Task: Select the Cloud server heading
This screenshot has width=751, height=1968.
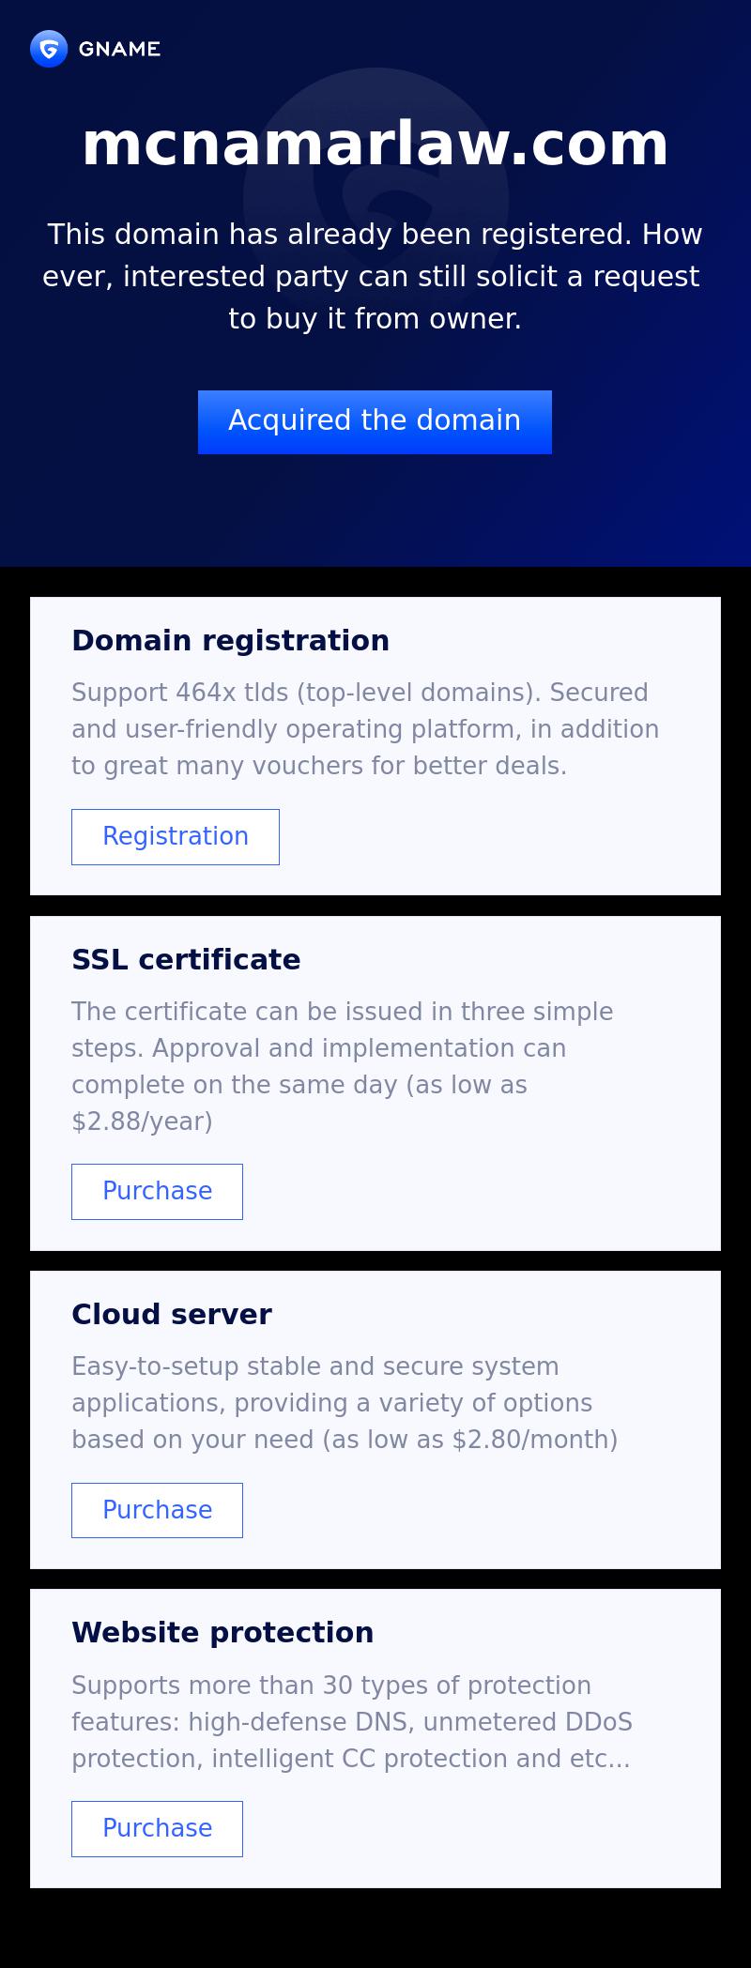Action: (172, 1314)
